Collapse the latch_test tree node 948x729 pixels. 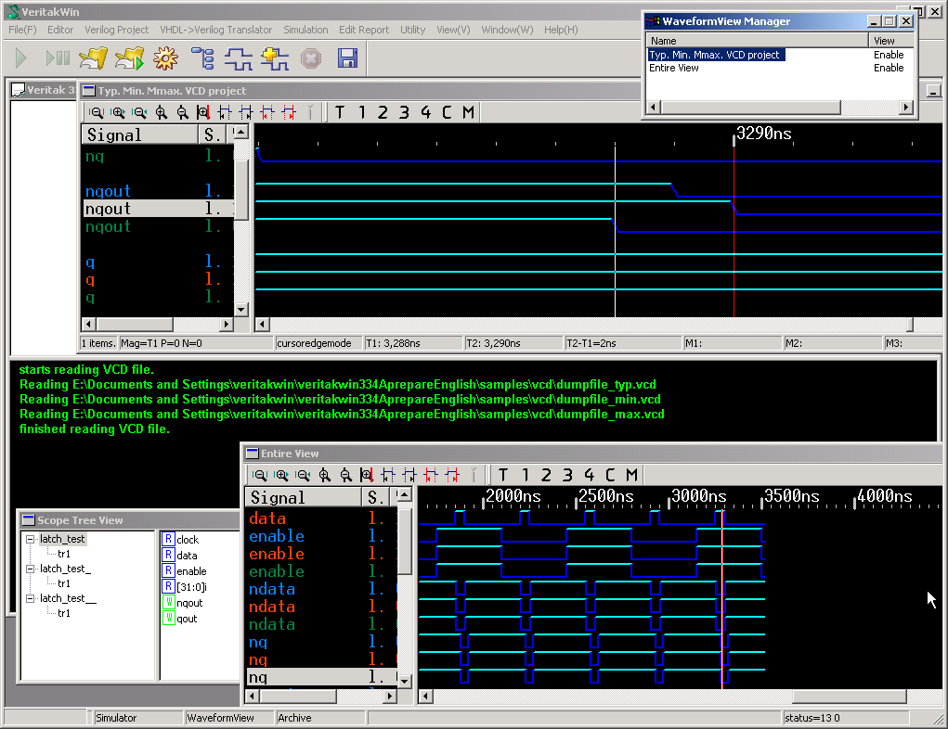click(x=31, y=540)
